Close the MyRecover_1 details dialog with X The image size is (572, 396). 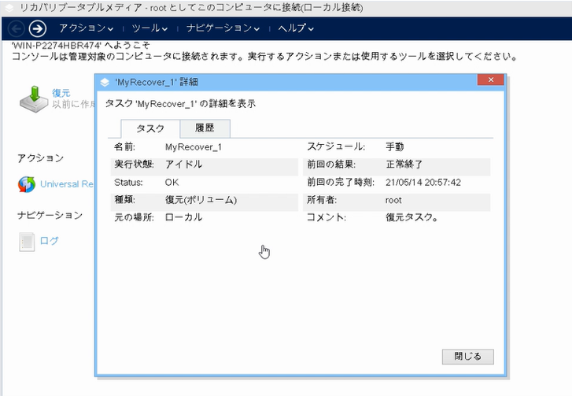tap(491, 80)
